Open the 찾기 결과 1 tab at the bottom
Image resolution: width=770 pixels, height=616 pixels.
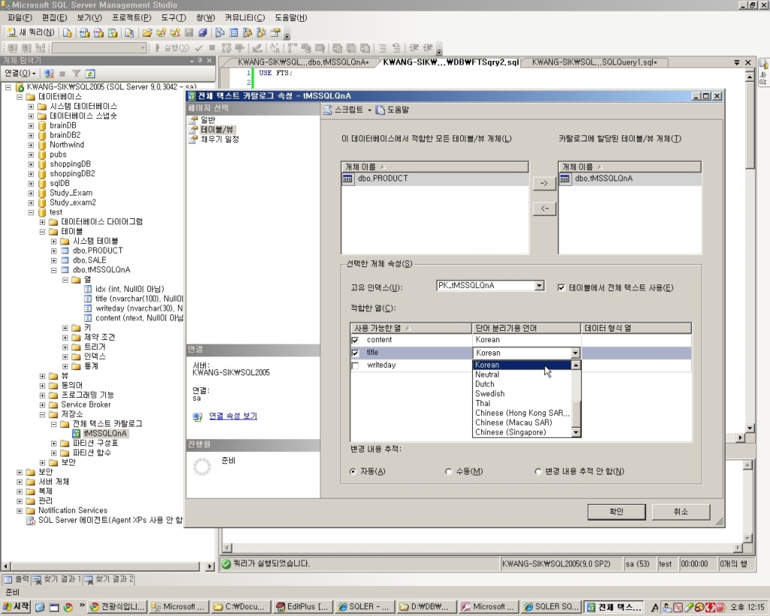pos(56,580)
